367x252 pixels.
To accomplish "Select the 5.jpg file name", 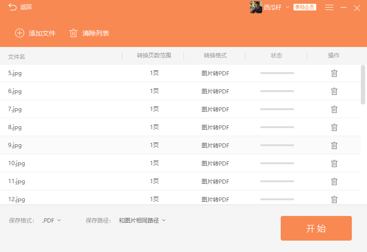I will [15, 73].
